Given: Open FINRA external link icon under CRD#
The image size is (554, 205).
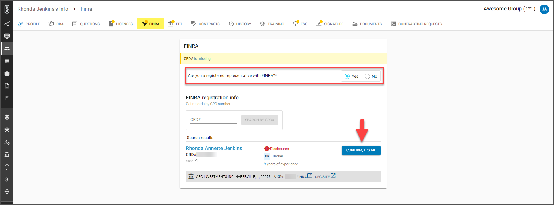Looking at the screenshot, I should (196, 160).
